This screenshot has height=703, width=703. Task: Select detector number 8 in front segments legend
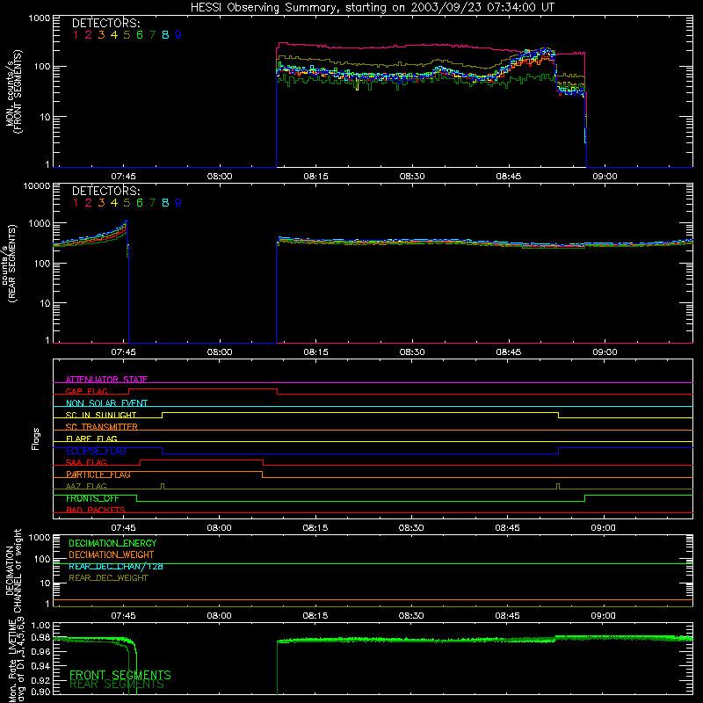point(165,35)
